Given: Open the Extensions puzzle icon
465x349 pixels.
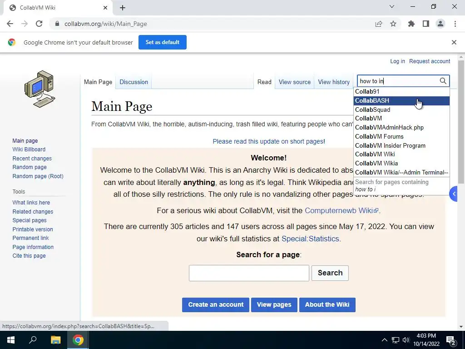Looking at the screenshot, I should click(411, 24).
